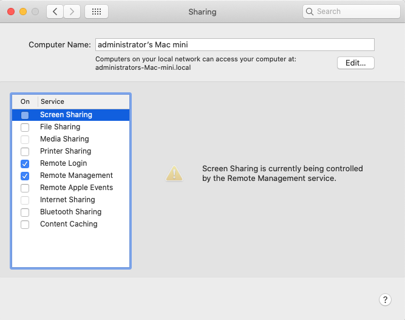405x320 pixels.
Task: Click the forward navigation arrow
Action: (x=72, y=12)
